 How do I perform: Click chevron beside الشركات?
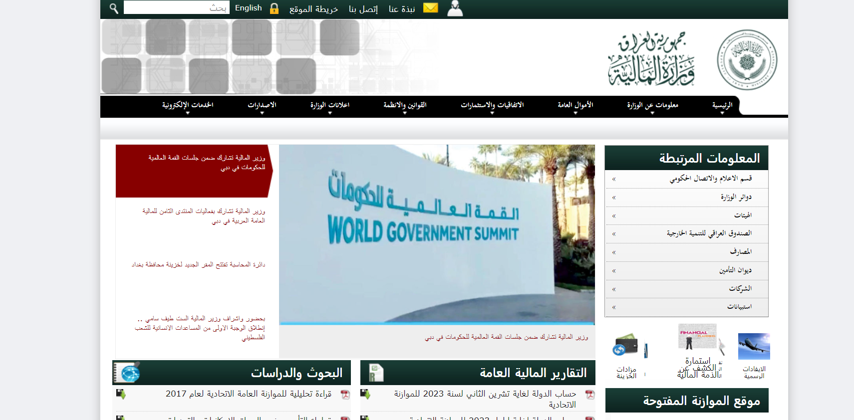point(614,289)
